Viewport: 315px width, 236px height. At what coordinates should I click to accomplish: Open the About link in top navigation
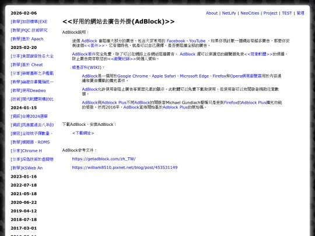212,13
